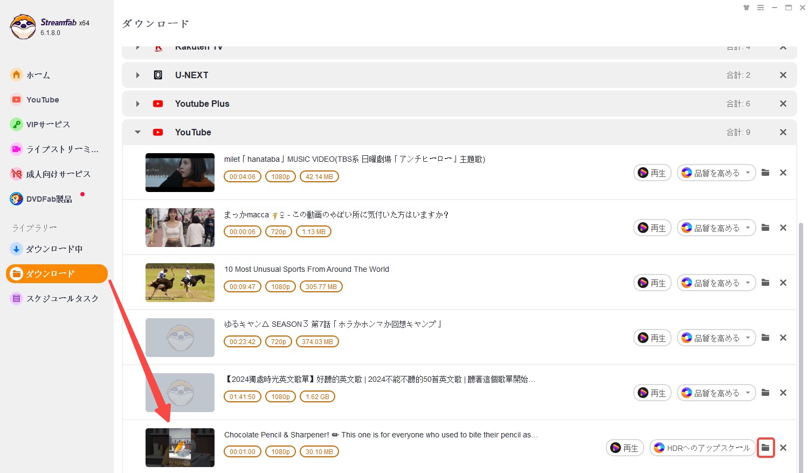Delete the milet hanataba entry
808x473 pixels.
pyautogui.click(x=783, y=173)
